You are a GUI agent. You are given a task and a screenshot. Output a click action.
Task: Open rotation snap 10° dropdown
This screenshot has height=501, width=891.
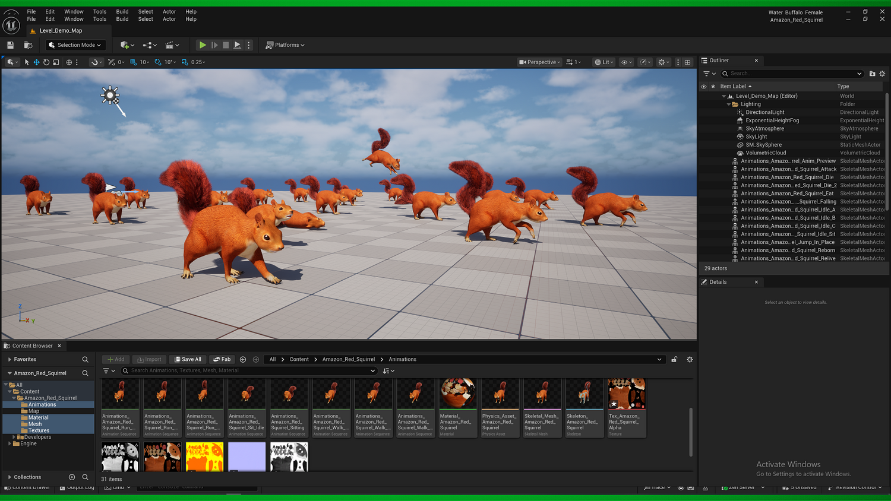click(169, 62)
